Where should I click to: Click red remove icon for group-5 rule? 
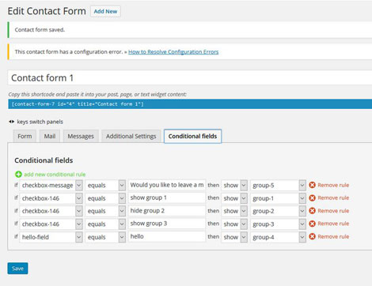[313, 185]
